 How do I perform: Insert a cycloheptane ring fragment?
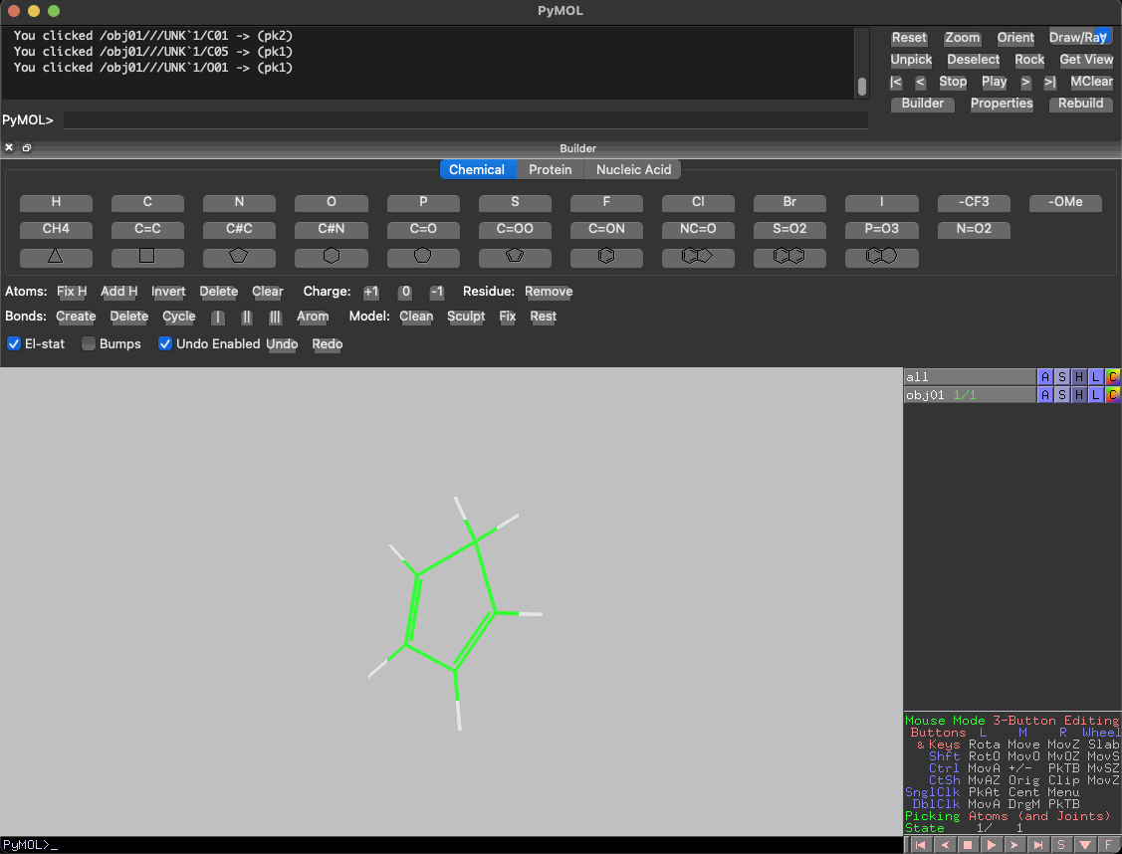coord(423,256)
